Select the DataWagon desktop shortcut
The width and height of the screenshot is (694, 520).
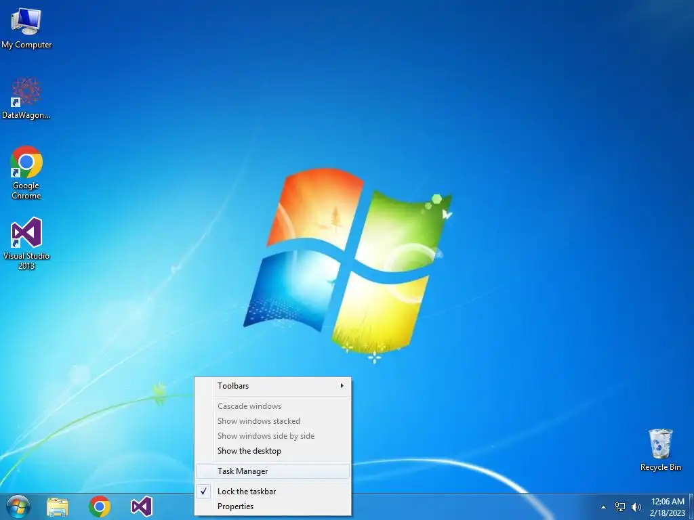(x=26, y=98)
